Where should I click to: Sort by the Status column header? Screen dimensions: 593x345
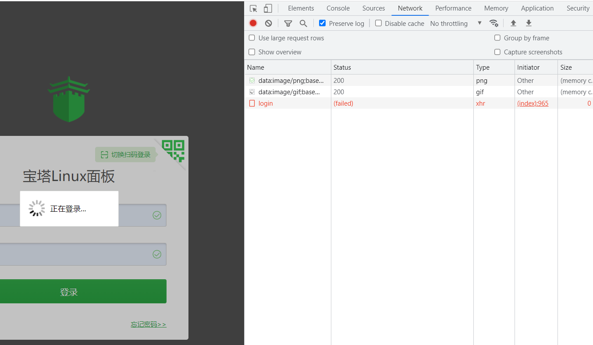pyautogui.click(x=402, y=68)
